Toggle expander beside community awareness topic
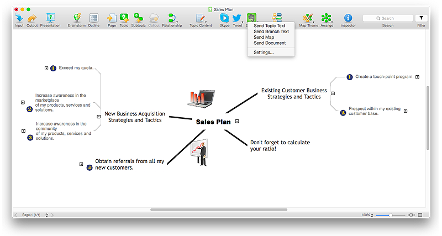 point(23,131)
